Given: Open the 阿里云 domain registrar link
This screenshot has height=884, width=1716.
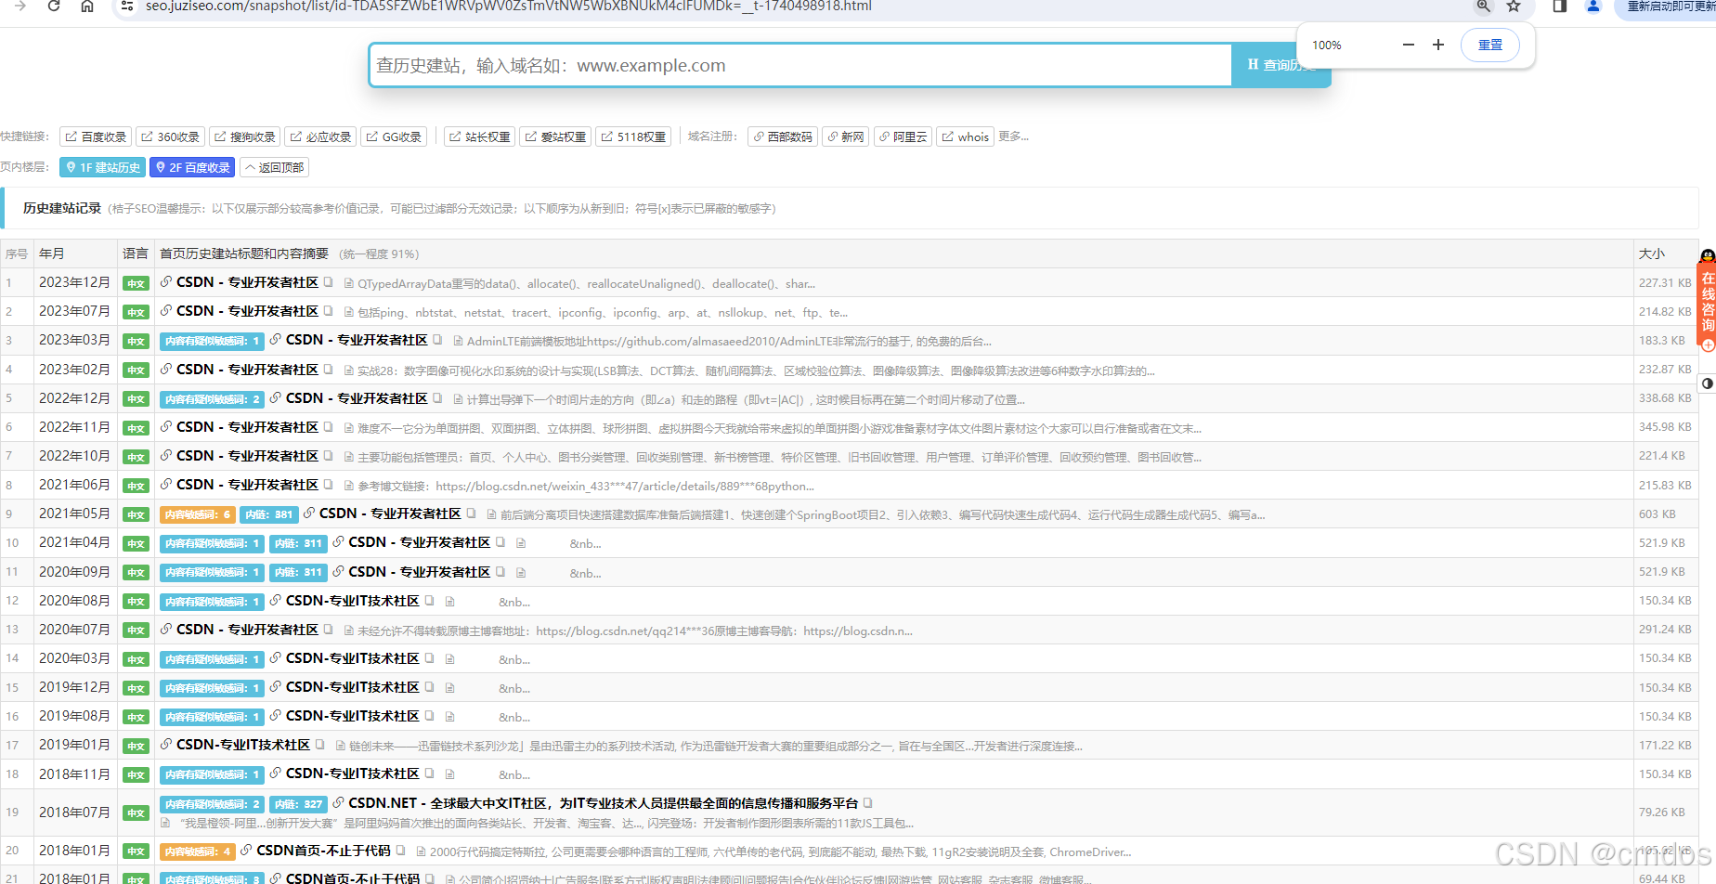Looking at the screenshot, I should 903,136.
